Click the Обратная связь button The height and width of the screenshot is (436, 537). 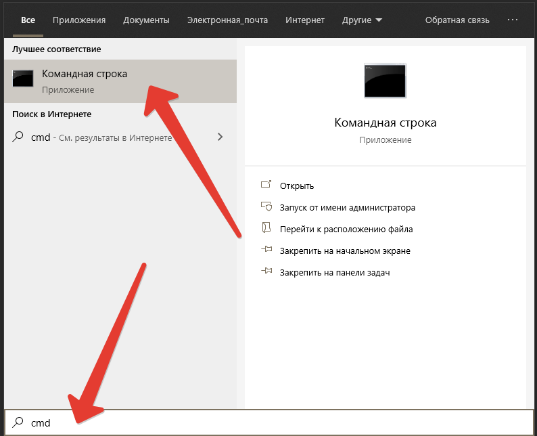[457, 20]
